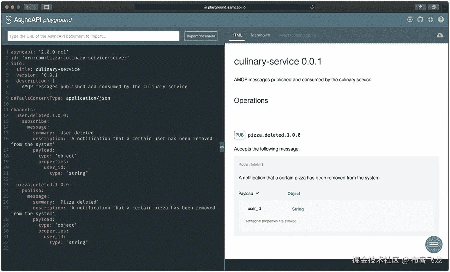Toggle Safari sidebar button
This screenshot has height=272, width=450.
(x=46, y=7)
